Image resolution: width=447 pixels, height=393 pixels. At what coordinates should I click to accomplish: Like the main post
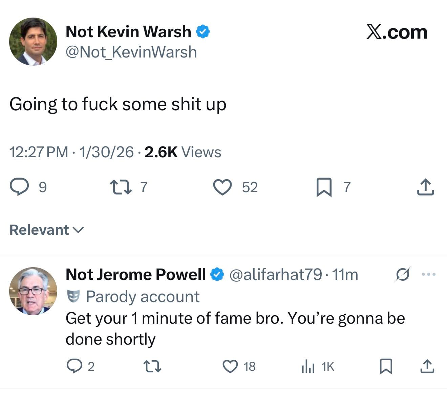(222, 187)
